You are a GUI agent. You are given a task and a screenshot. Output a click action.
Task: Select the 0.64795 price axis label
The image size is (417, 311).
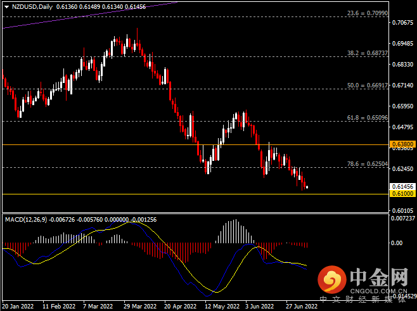403,127
